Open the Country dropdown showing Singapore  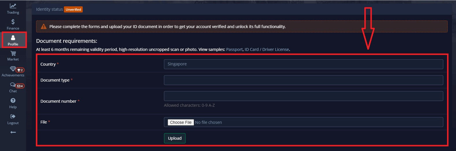click(303, 64)
